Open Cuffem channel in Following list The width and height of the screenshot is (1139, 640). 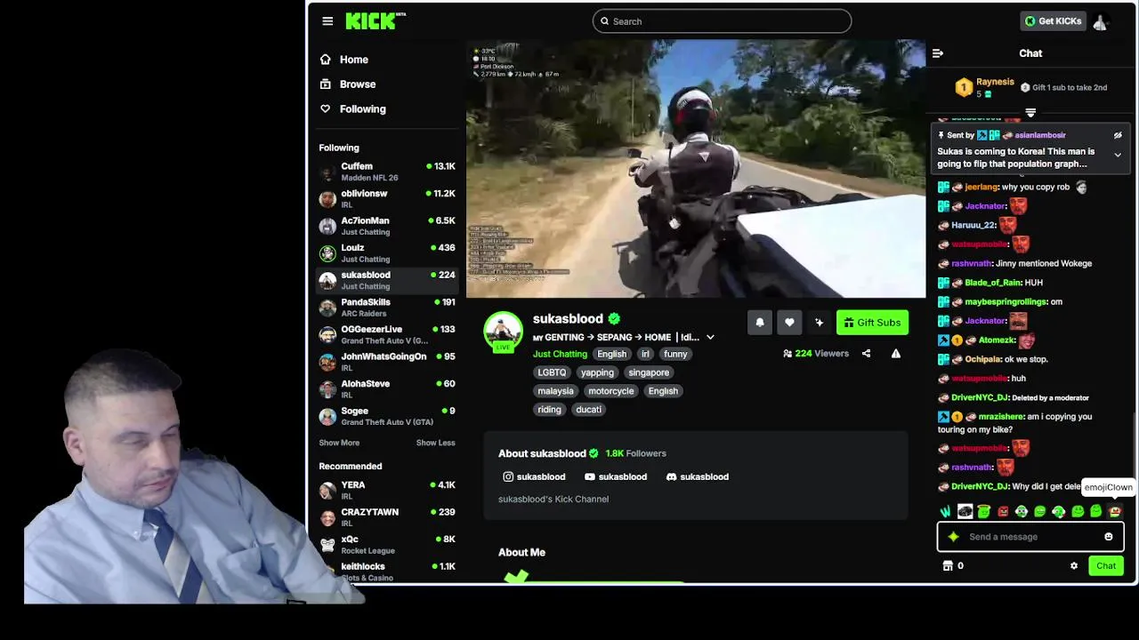click(387, 172)
